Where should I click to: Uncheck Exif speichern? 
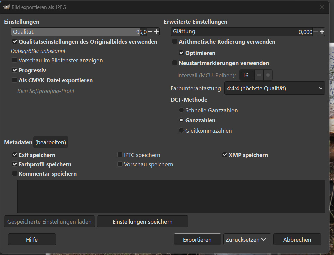[x=15, y=155]
